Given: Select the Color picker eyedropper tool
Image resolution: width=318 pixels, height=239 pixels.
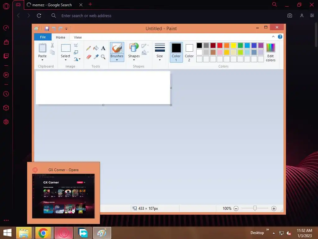Looking at the screenshot, I should pyautogui.click(x=96, y=57).
